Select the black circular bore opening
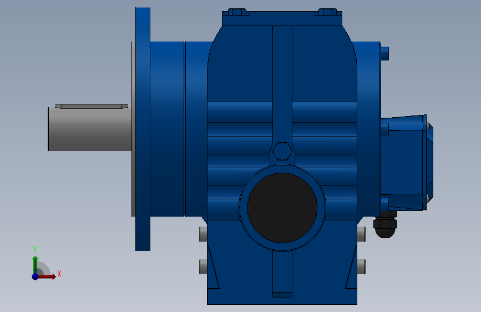 pyautogui.click(x=282, y=208)
